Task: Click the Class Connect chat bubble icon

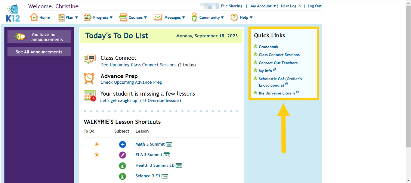Action: 89,59
